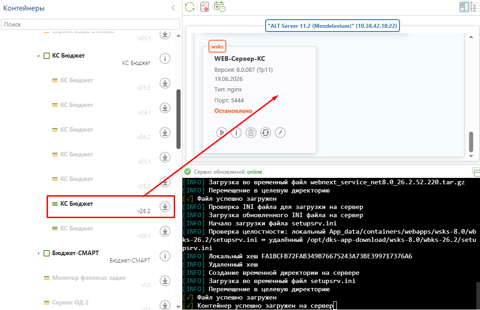Viewport: 480px width, 310px height.
Task: Restart WEB-Сервер-КС with the refresh icon
Action: pos(266,133)
